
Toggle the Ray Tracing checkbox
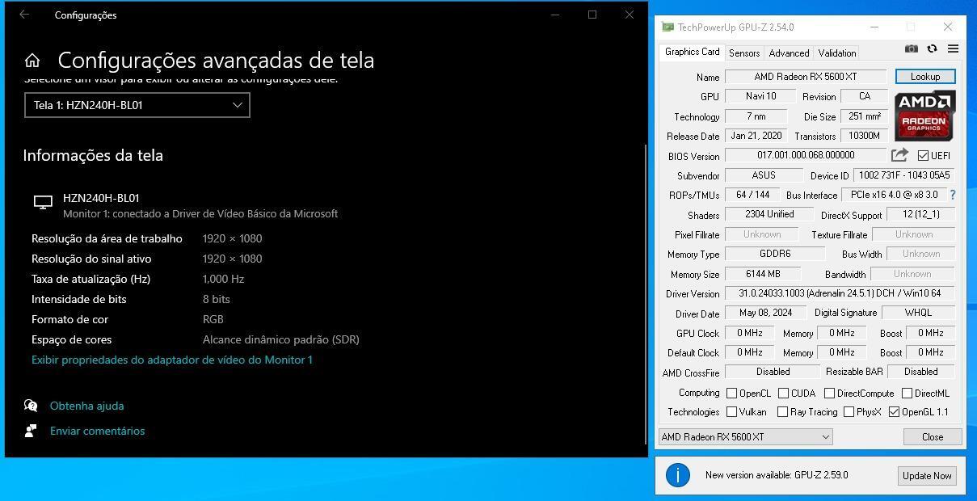[782, 412]
